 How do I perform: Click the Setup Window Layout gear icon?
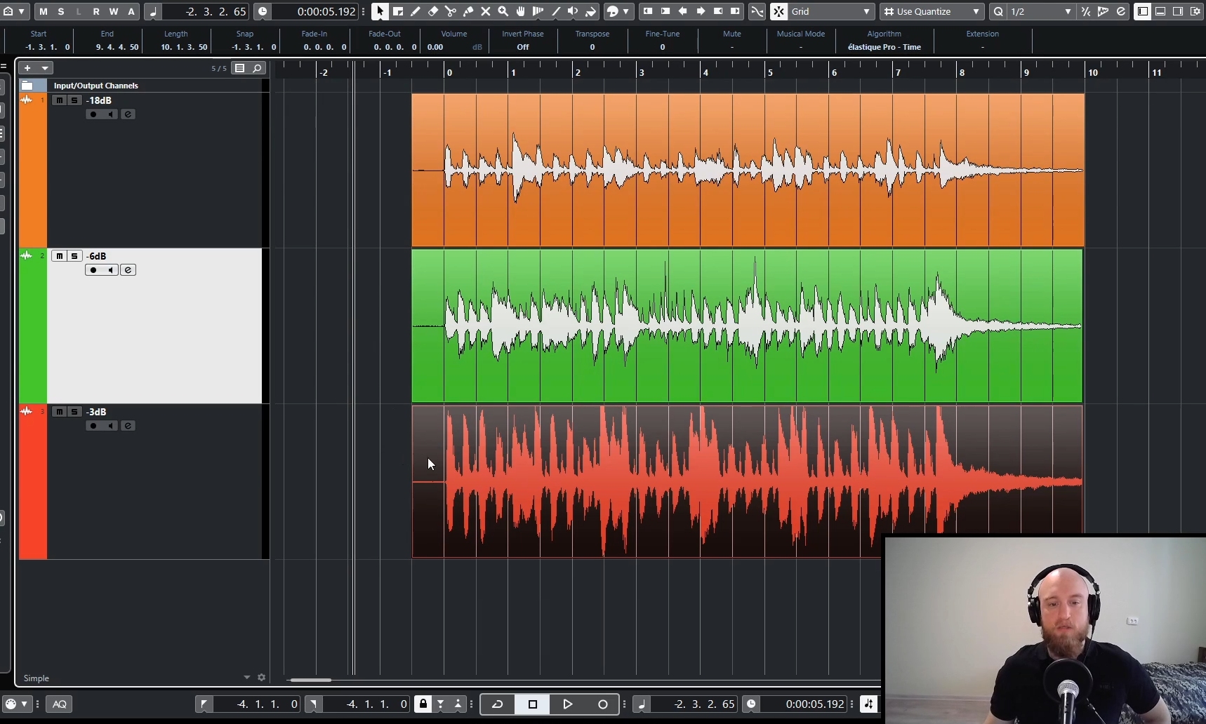[1195, 11]
